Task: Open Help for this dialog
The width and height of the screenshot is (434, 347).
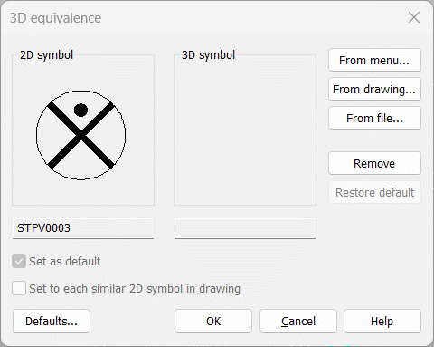Action: (382, 321)
